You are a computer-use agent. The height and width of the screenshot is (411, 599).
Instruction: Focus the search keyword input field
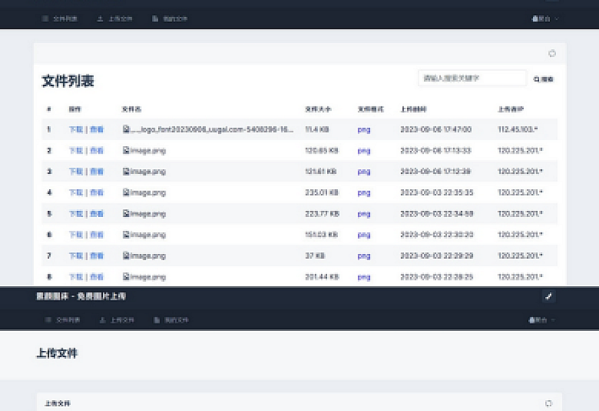tap(471, 79)
